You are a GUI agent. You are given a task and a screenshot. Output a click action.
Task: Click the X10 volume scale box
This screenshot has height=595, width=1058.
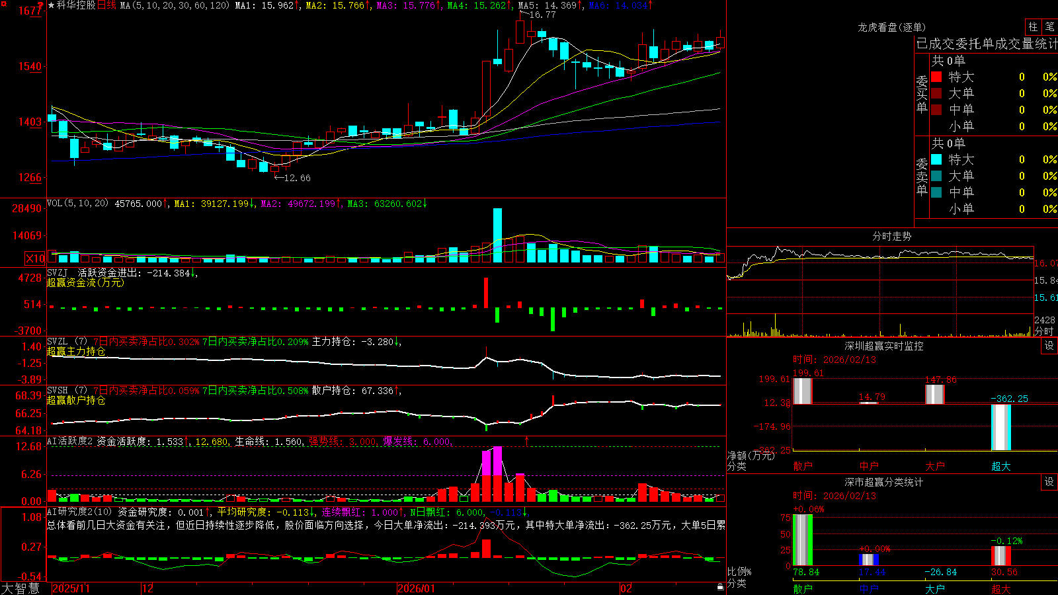[x=35, y=258]
